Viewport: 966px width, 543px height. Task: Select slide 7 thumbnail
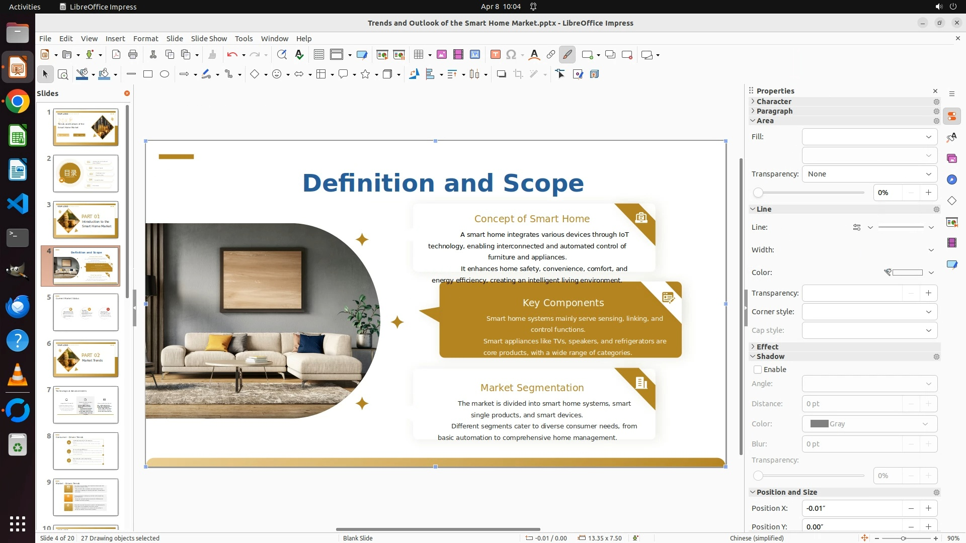(86, 405)
